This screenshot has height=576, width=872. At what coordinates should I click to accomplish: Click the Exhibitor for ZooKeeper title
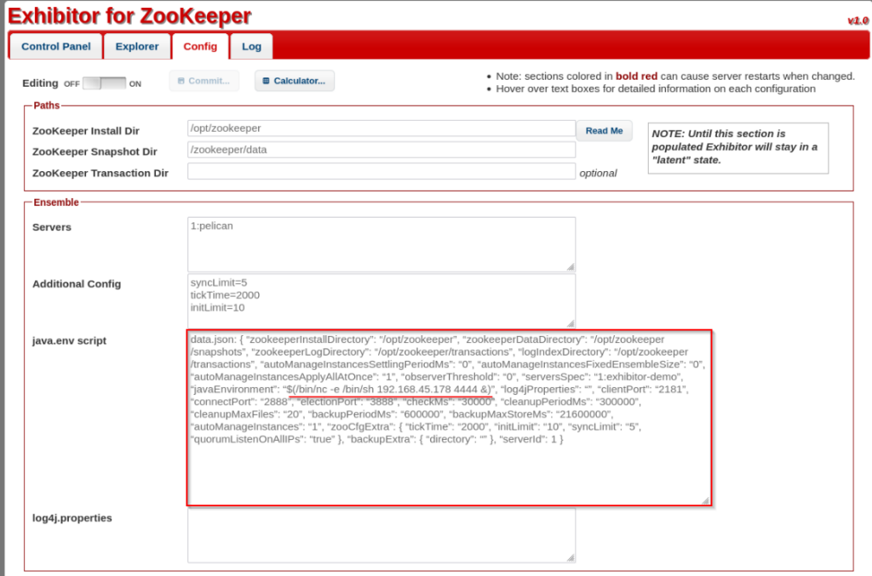[x=129, y=16]
